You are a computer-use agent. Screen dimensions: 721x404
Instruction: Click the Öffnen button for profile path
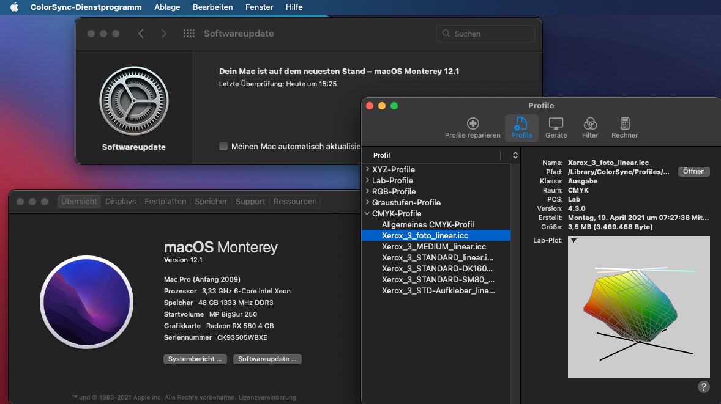click(x=693, y=171)
